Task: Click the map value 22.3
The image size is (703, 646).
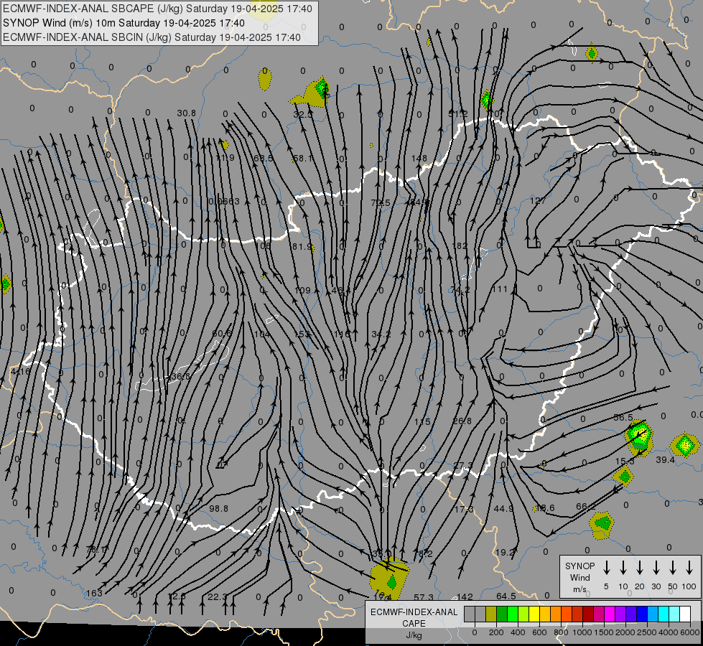Action: [218, 596]
